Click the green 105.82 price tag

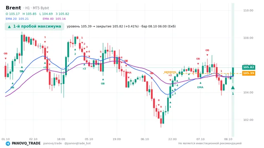tap(248, 67)
